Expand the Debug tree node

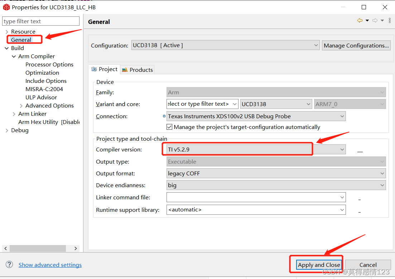[x=7, y=130]
